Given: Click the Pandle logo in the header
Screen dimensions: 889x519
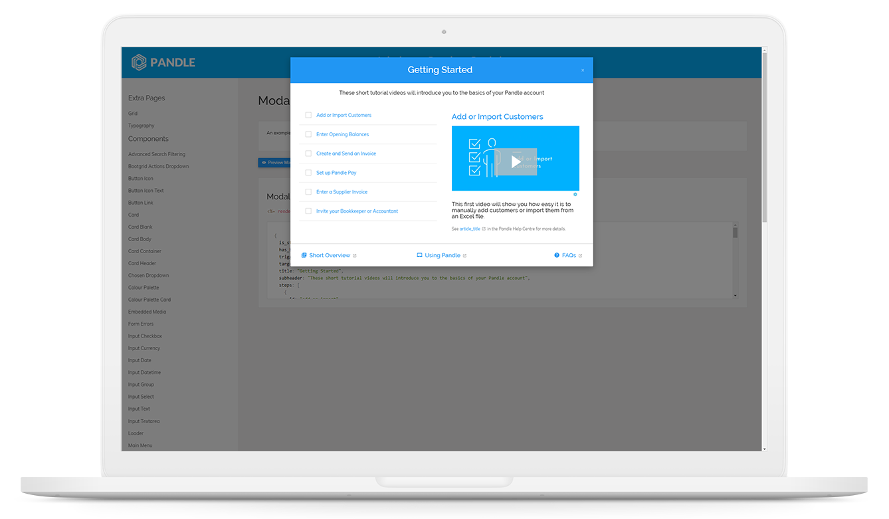Looking at the screenshot, I should pyautogui.click(x=163, y=62).
